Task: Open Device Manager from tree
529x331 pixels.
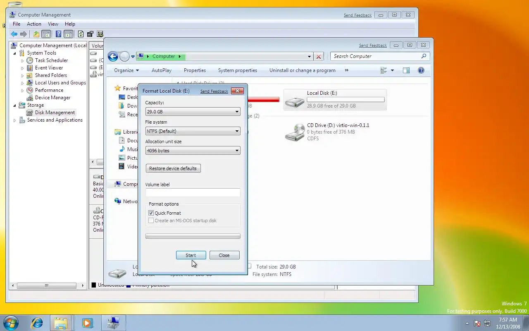Action: point(52,98)
